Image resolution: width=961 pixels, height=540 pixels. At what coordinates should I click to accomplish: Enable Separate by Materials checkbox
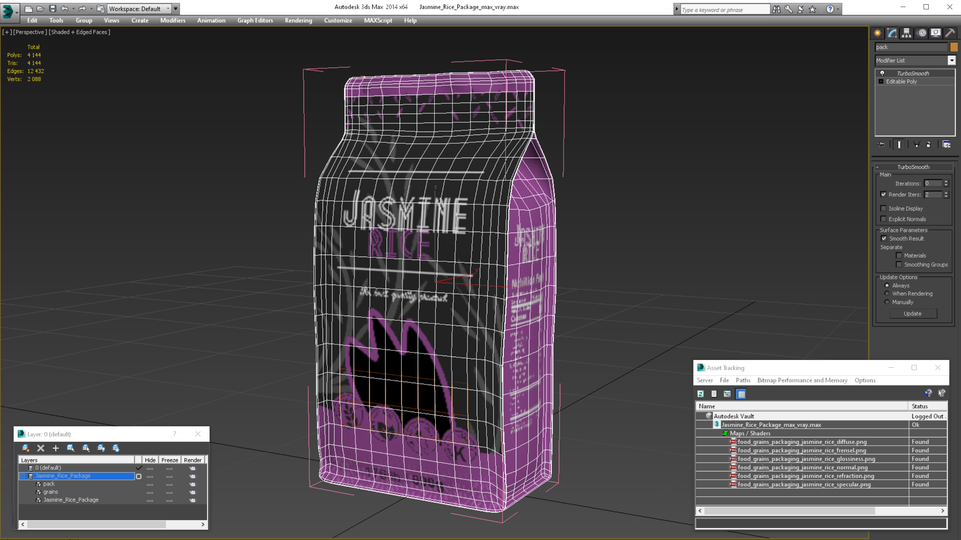899,255
